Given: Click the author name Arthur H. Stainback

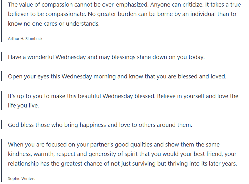Looking at the screenshot, I should (25, 38).
